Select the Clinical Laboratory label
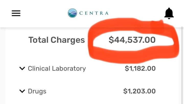The height and width of the screenshot is (104, 184). [57, 69]
